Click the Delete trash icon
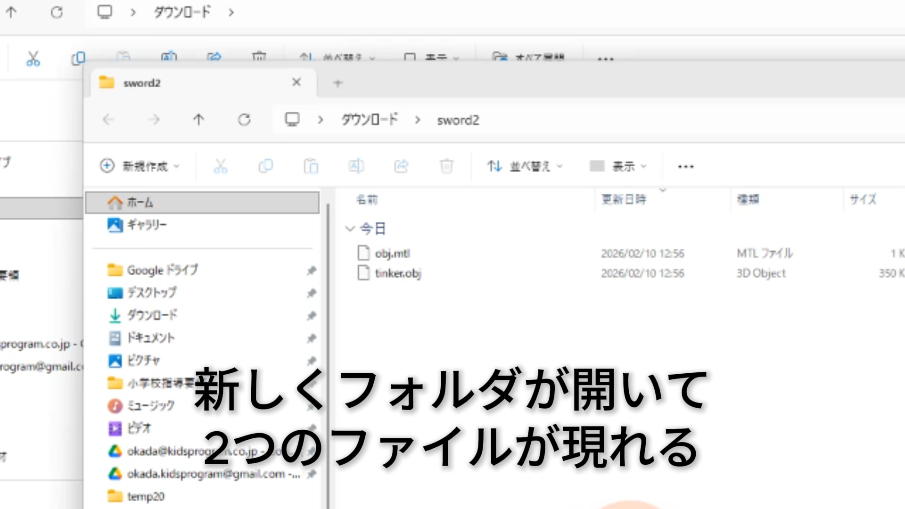905x509 pixels. [x=446, y=166]
